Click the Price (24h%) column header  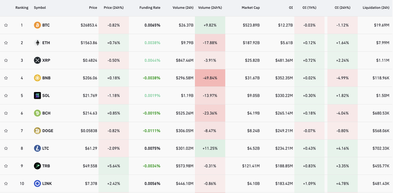click(114, 8)
